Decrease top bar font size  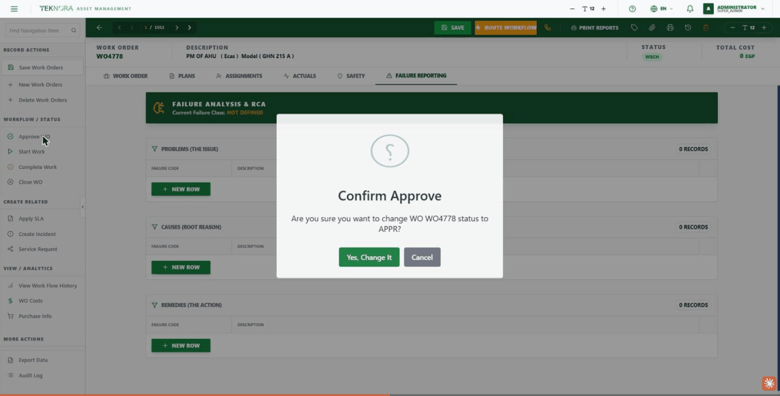572,9
